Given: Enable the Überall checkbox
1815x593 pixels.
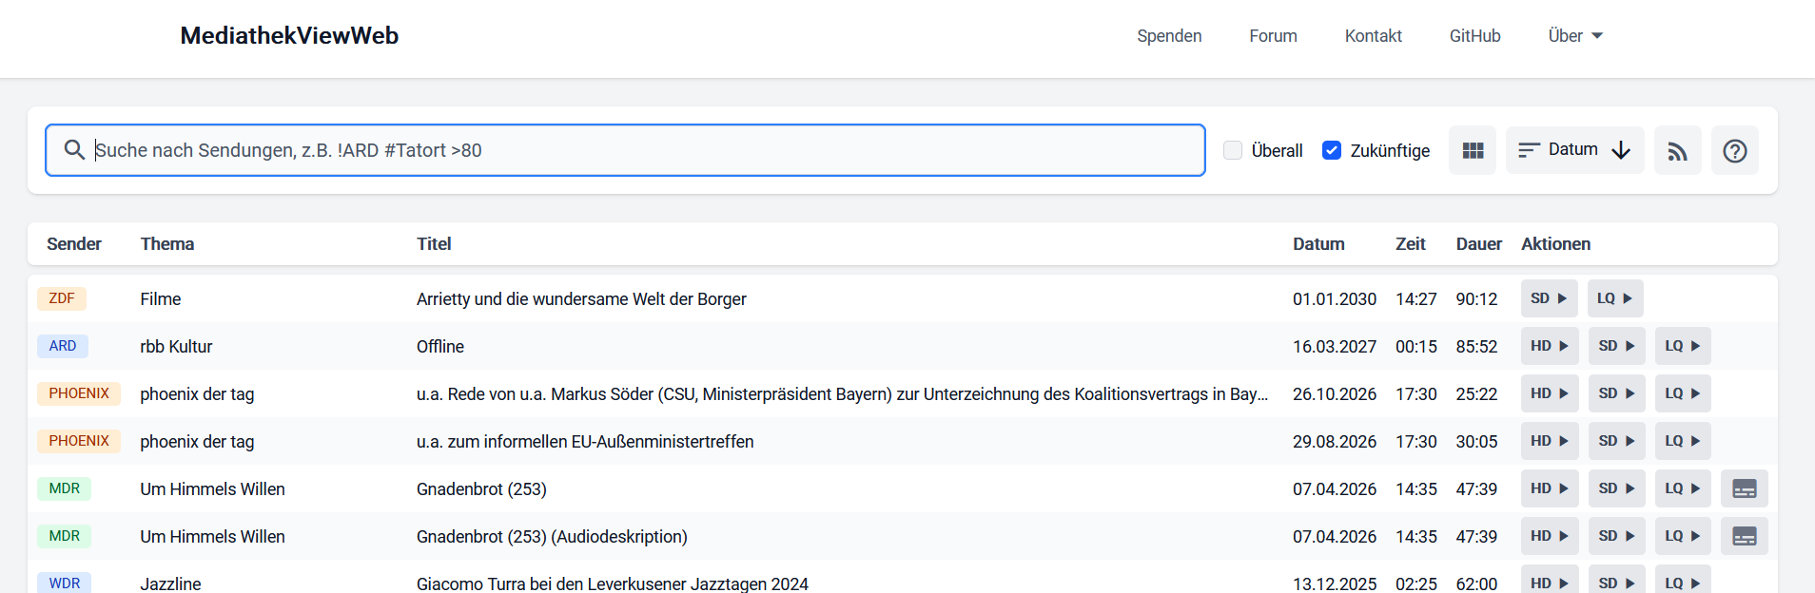Looking at the screenshot, I should point(1233,150).
